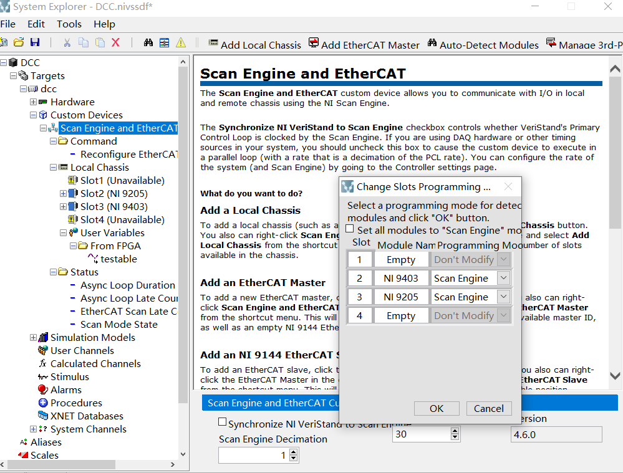This screenshot has height=473, width=623.
Task: Click the OK button in Change Slots dialog
Action: (437, 408)
